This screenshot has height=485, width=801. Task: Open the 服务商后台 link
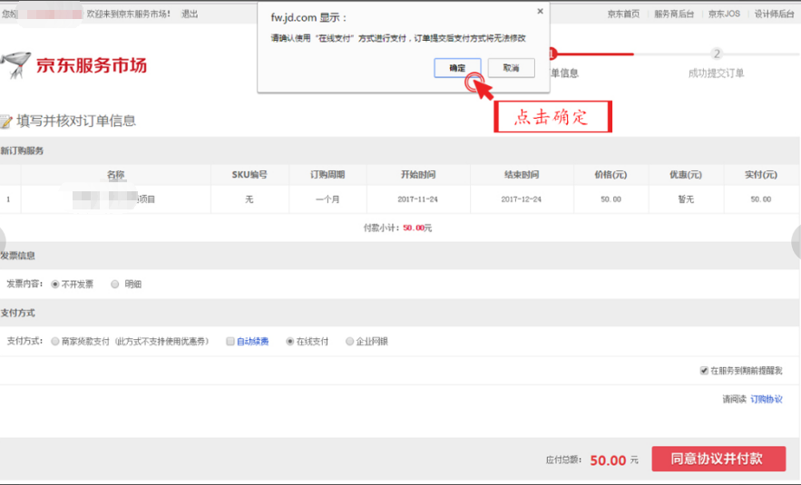pos(674,14)
